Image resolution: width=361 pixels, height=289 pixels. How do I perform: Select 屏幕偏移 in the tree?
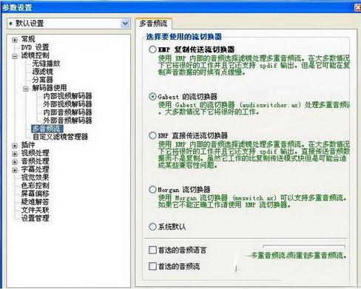35,194
